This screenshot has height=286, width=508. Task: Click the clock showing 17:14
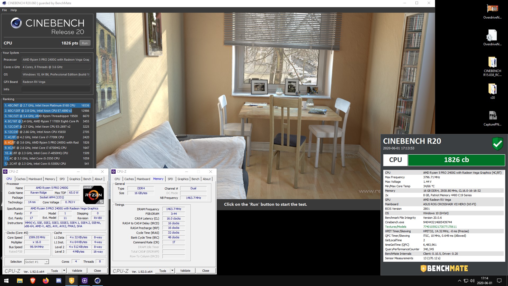[x=484, y=278]
